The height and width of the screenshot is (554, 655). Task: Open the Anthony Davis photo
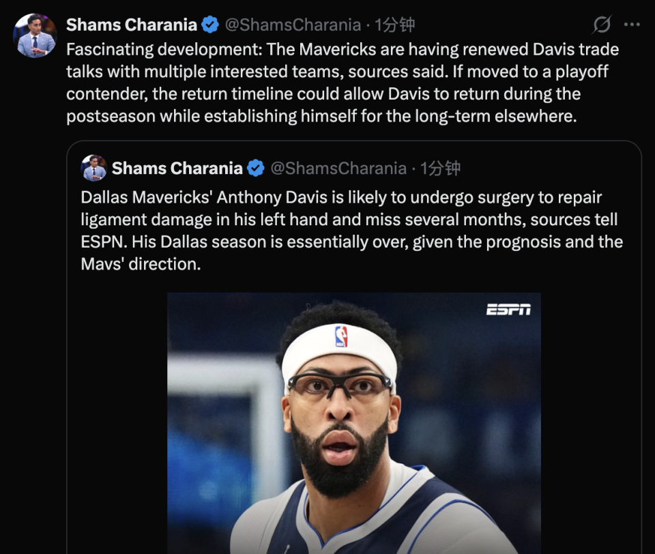354,423
